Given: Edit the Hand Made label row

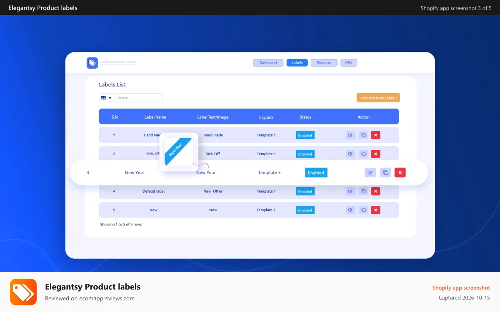Looking at the screenshot, I should pos(350,135).
